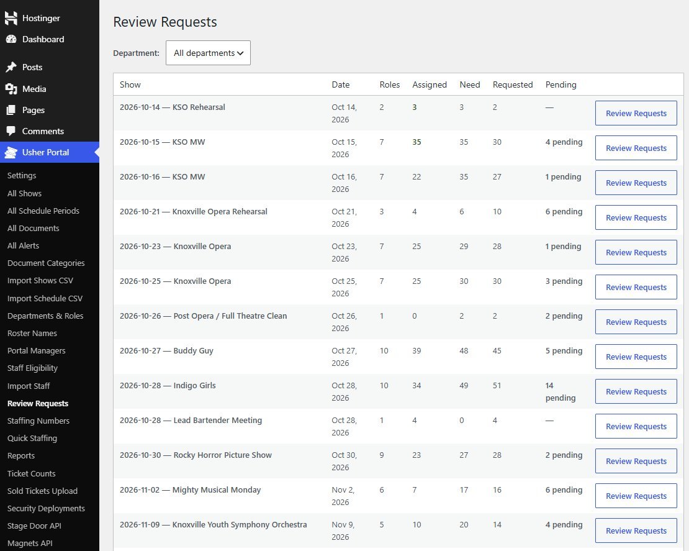Open the All departments dropdown
The height and width of the screenshot is (551, 689).
pyautogui.click(x=208, y=53)
